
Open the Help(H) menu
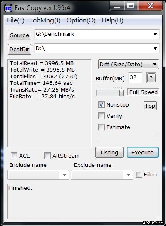click(112, 20)
